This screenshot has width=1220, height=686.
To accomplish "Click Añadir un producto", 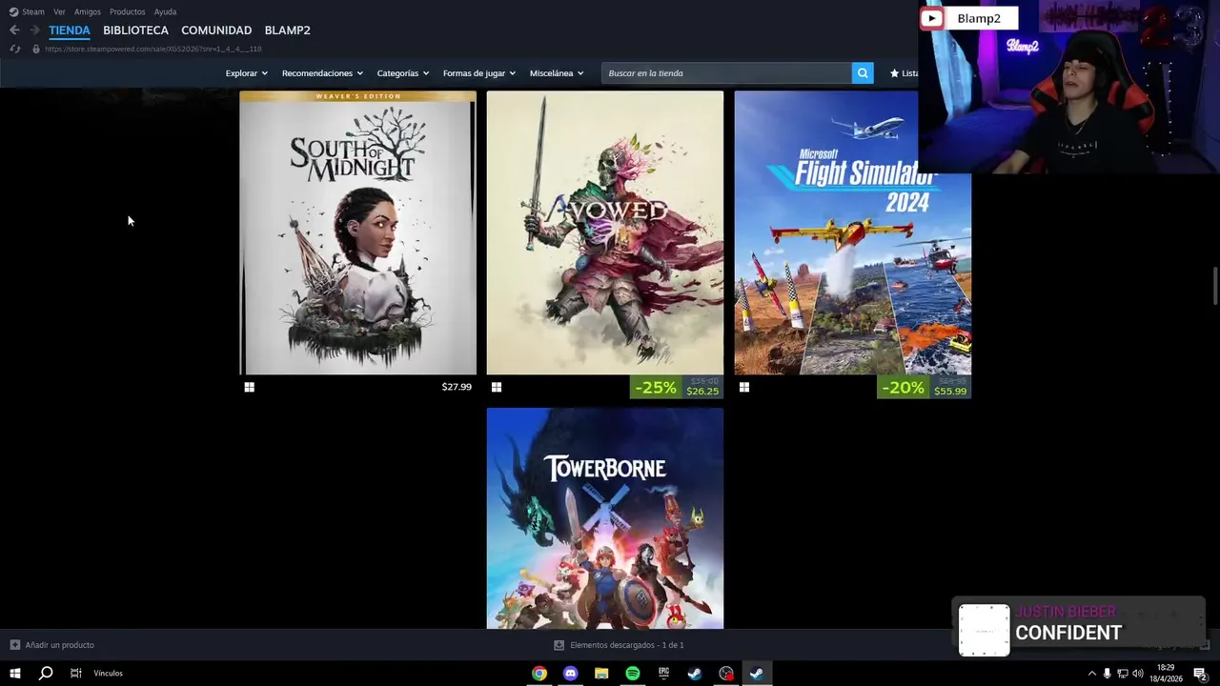I will 59,645.
